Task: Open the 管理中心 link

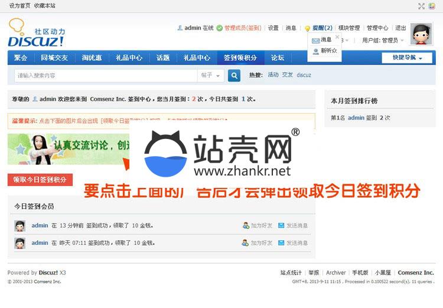Action: click(377, 28)
